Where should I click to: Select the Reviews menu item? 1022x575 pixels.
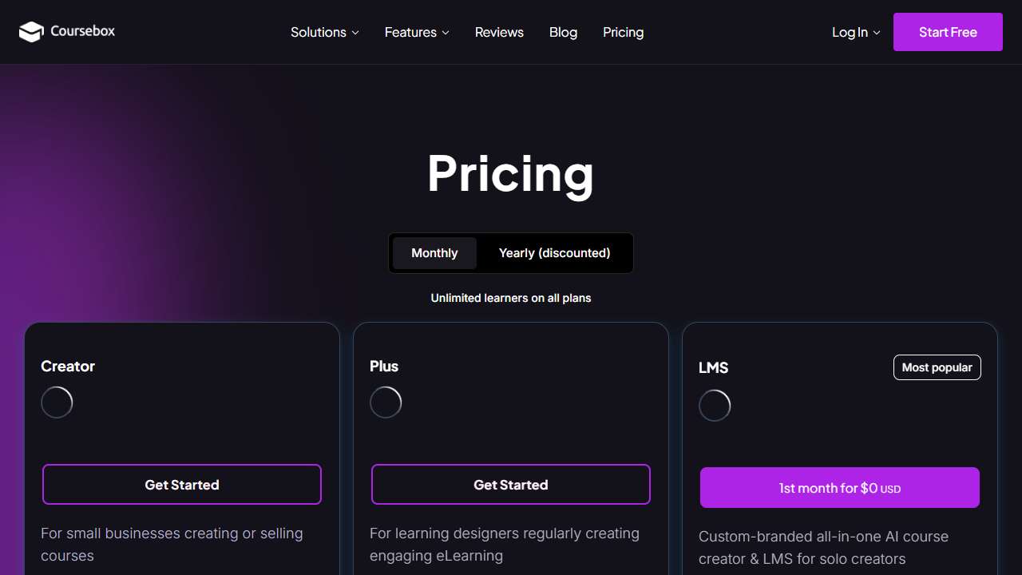(499, 32)
